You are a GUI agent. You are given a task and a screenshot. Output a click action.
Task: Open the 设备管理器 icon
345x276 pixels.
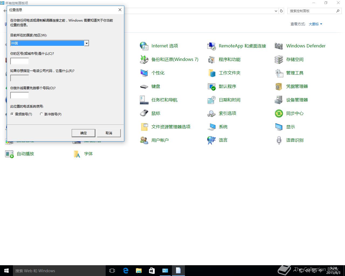pos(279,100)
